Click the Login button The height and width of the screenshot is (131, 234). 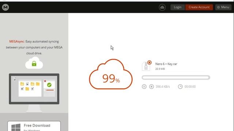pos(178,7)
